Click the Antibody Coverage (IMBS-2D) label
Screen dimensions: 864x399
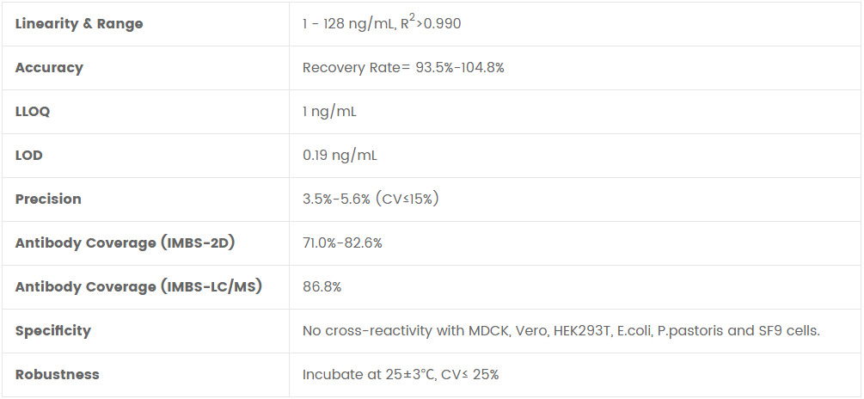(126, 243)
